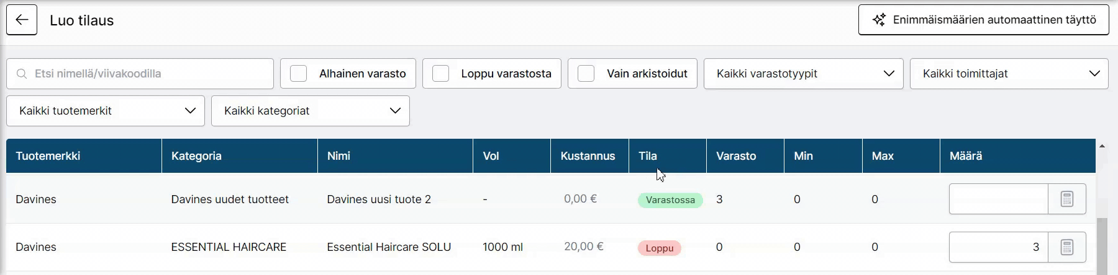Click the magnifier icon in search box

click(22, 74)
